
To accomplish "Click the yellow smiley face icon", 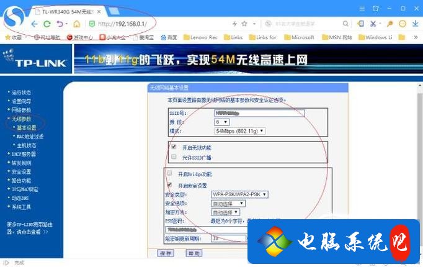I will coord(403,24).
